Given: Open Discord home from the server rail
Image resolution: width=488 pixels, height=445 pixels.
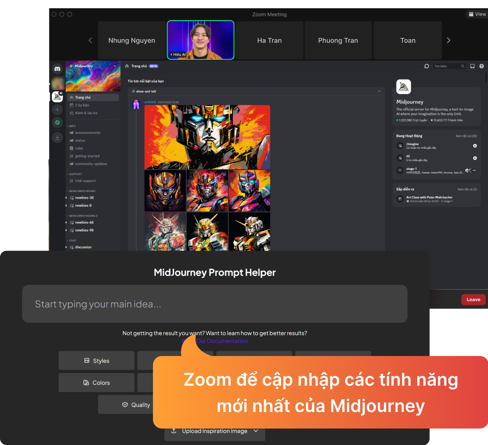Looking at the screenshot, I should pyautogui.click(x=57, y=69).
